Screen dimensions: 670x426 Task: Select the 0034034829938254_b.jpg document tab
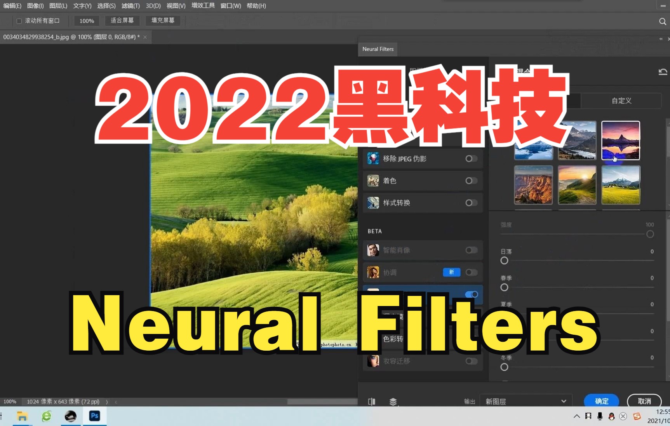[71, 37]
